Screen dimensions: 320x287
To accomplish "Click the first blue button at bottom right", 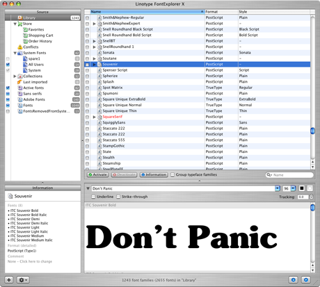I will [294, 280].
